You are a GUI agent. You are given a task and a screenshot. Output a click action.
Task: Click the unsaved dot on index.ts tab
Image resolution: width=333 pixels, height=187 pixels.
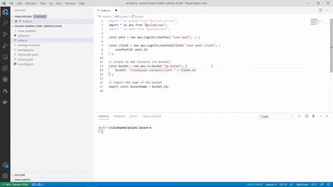[x=116, y=10]
